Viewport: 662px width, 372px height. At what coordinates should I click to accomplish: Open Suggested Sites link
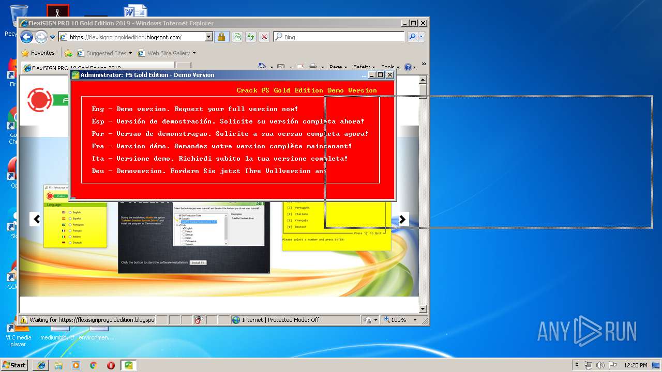[x=104, y=53]
